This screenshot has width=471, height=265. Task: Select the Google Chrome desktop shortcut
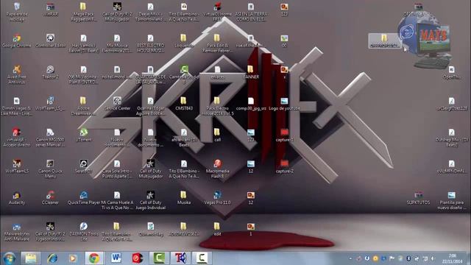16,41
